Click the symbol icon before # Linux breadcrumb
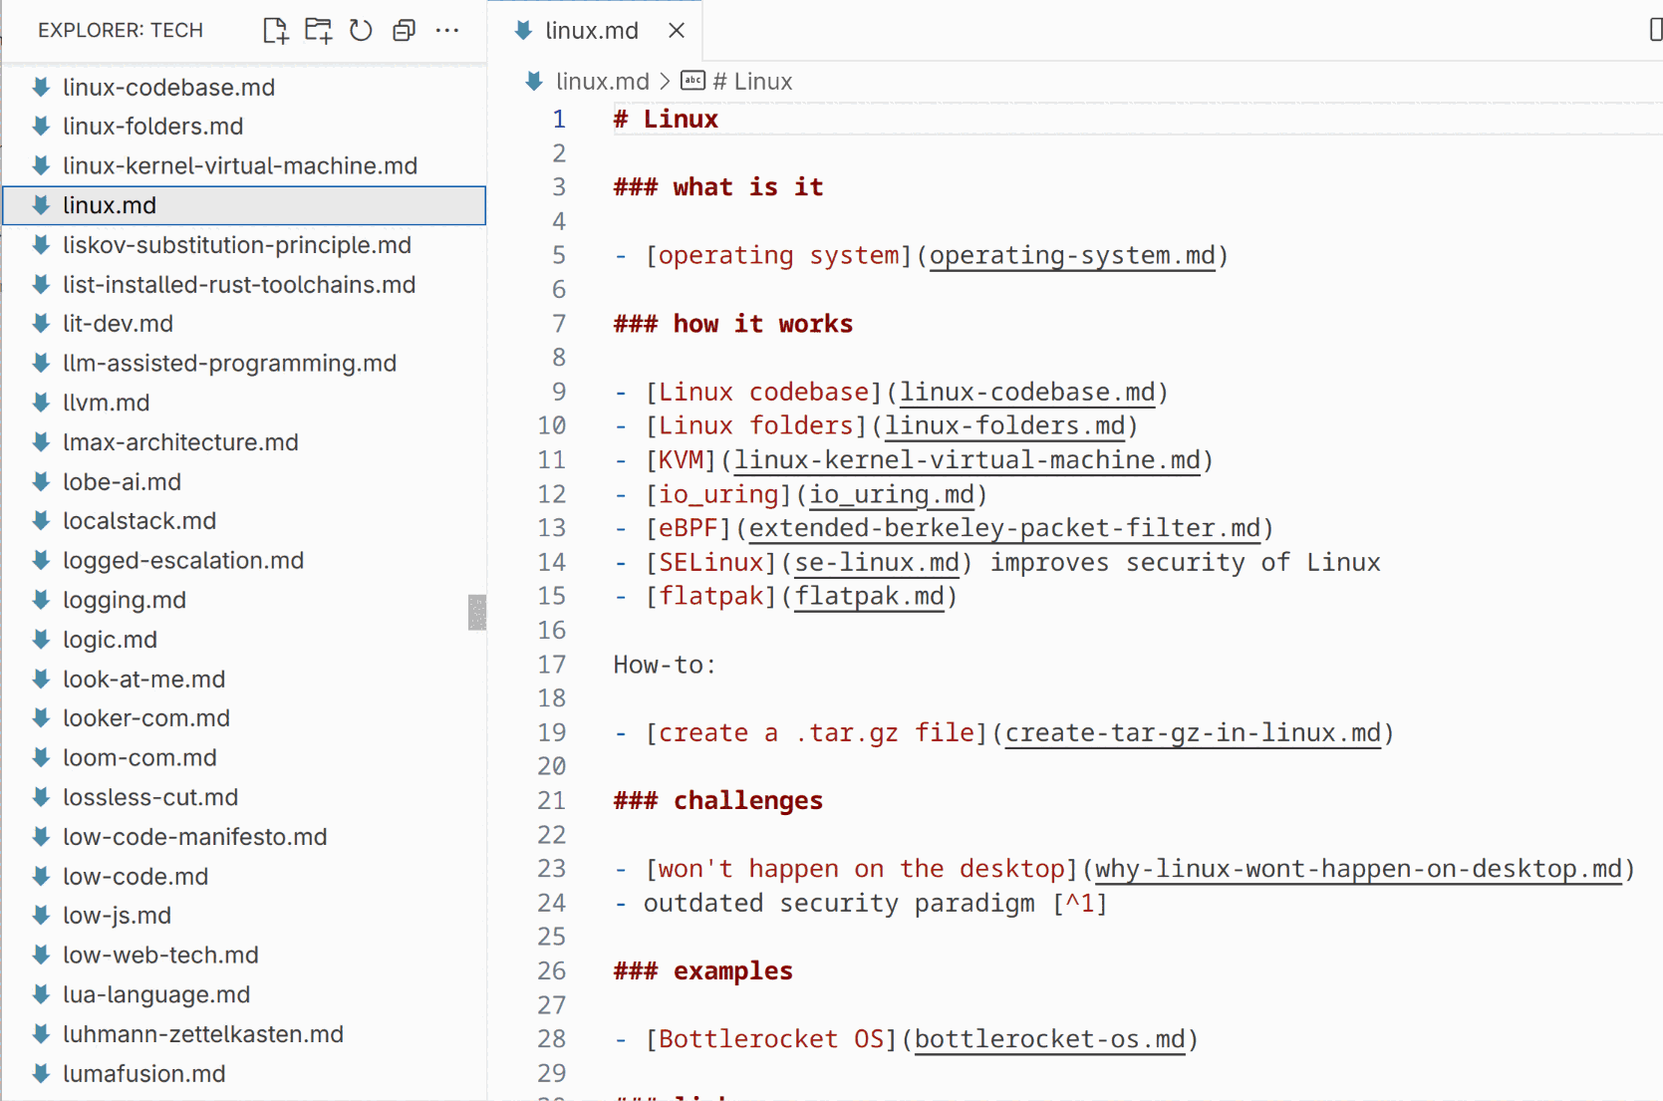 [x=692, y=81]
